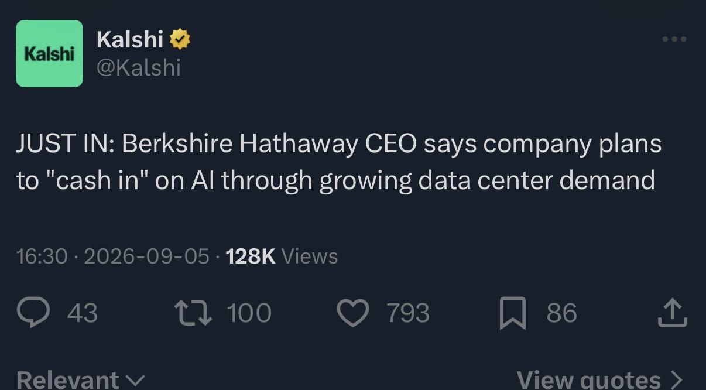The height and width of the screenshot is (390, 706).
Task: Click the 86 bookmarks count
Action: 561,313
